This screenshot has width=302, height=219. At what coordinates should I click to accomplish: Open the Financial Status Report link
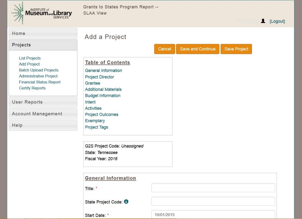pyautogui.click(x=40, y=82)
